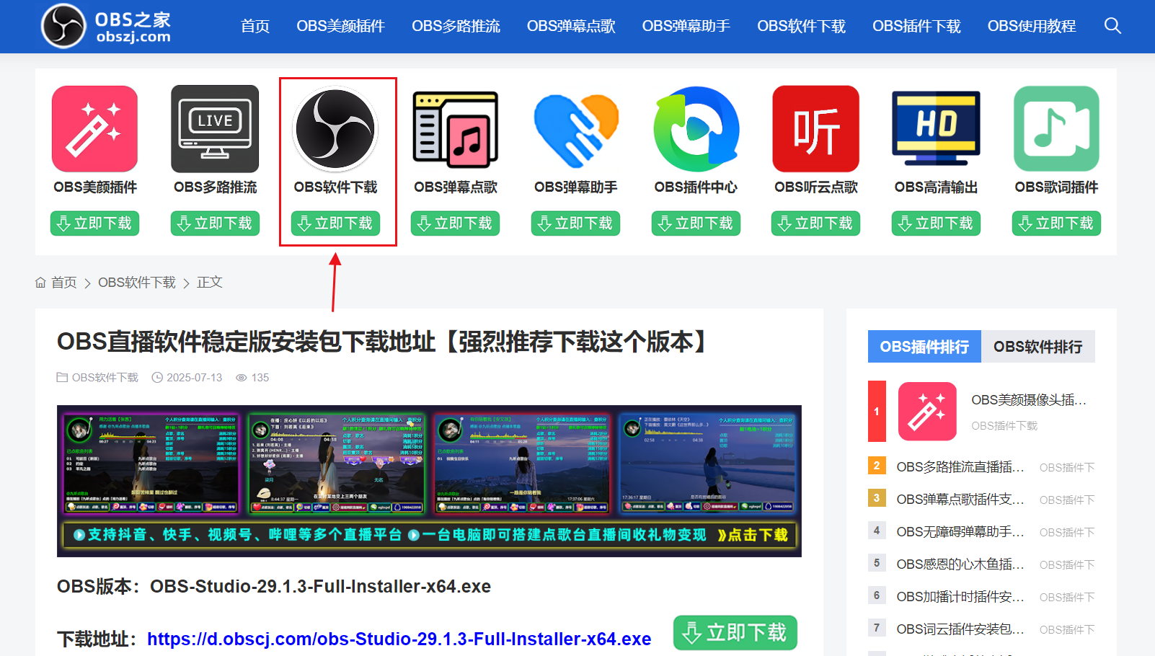Switch to the OBS软件排行 tab
Image resolution: width=1155 pixels, height=656 pixels.
pyautogui.click(x=1037, y=347)
